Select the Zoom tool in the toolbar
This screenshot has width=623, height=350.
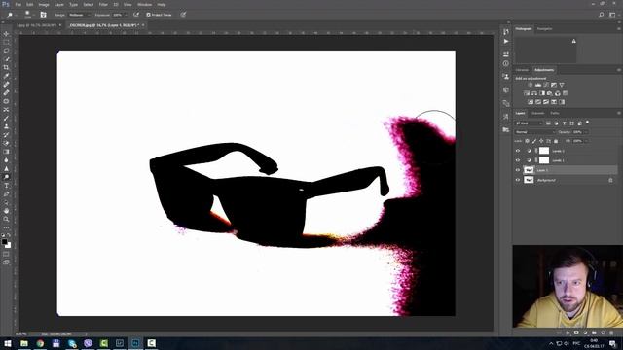6,219
